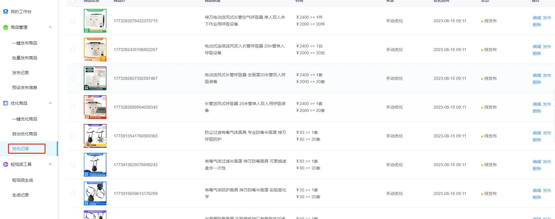
Task: Tick checkbox for the 长管送风式呼吸器 row
Action: 73,107
